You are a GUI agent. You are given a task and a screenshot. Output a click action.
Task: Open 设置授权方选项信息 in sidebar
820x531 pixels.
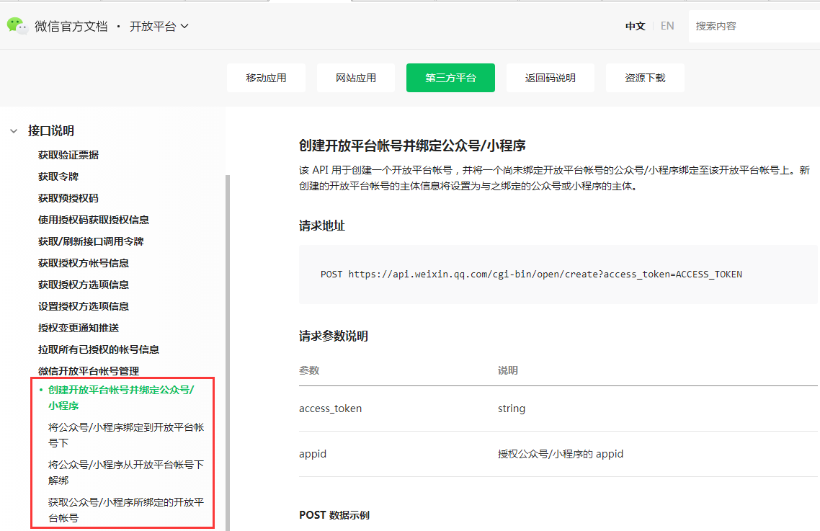point(84,306)
